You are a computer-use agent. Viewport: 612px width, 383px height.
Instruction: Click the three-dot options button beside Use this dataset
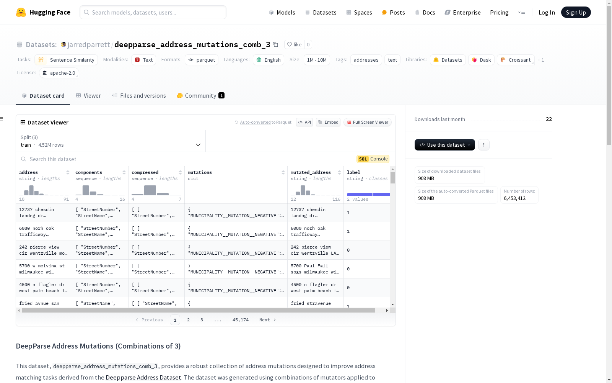(484, 145)
